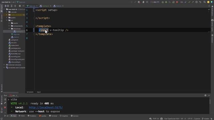
Task: Click the green debug bug icon
Action: pyautogui.click(x=166, y=2)
